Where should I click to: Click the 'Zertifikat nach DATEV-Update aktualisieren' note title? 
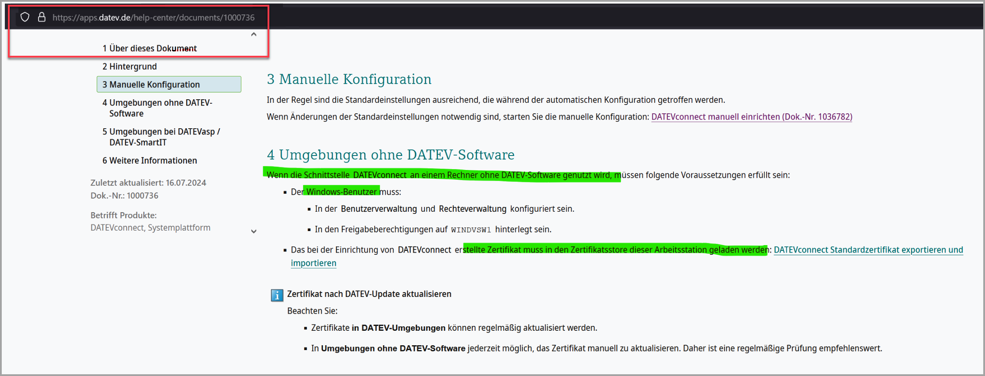(x=369, y=294)
